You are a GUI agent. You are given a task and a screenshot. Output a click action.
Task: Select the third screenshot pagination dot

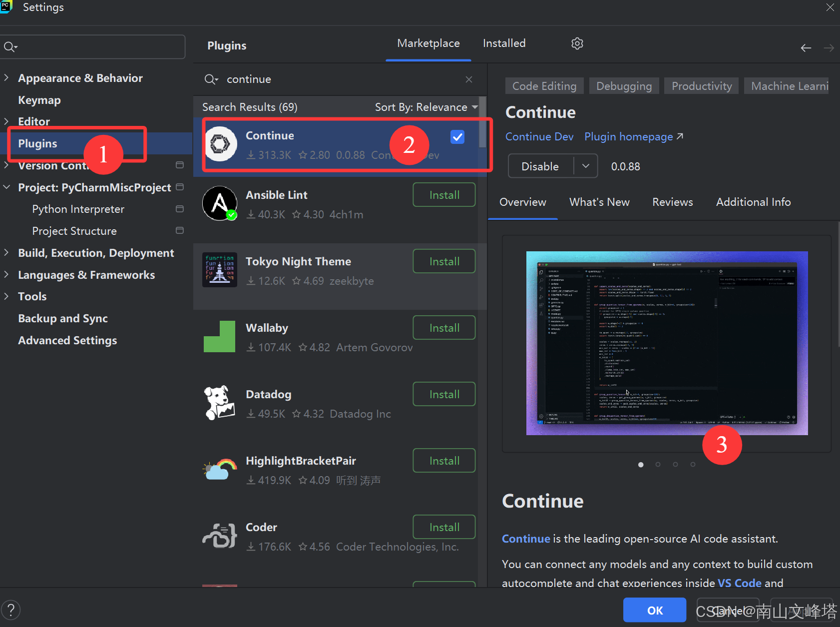point(675,465)
